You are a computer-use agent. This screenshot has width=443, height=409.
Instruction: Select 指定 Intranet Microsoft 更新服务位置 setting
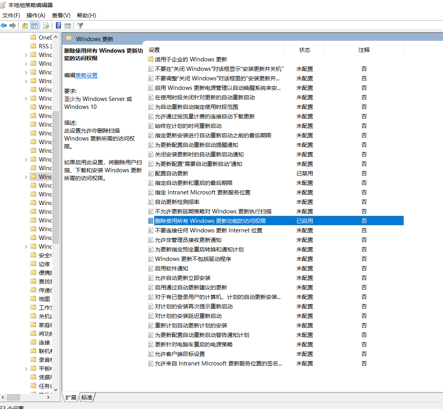[202, 192]
